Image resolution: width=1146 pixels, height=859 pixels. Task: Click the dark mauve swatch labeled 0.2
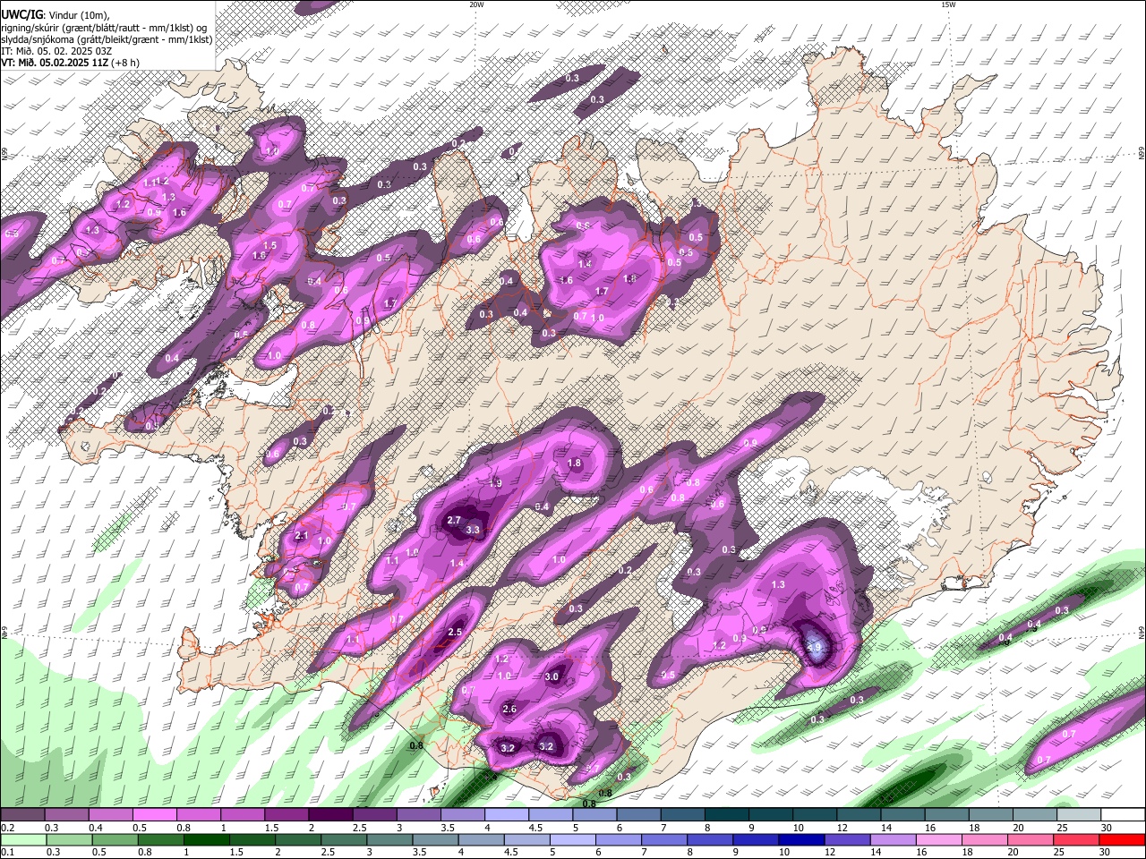(x=24, y=814)
